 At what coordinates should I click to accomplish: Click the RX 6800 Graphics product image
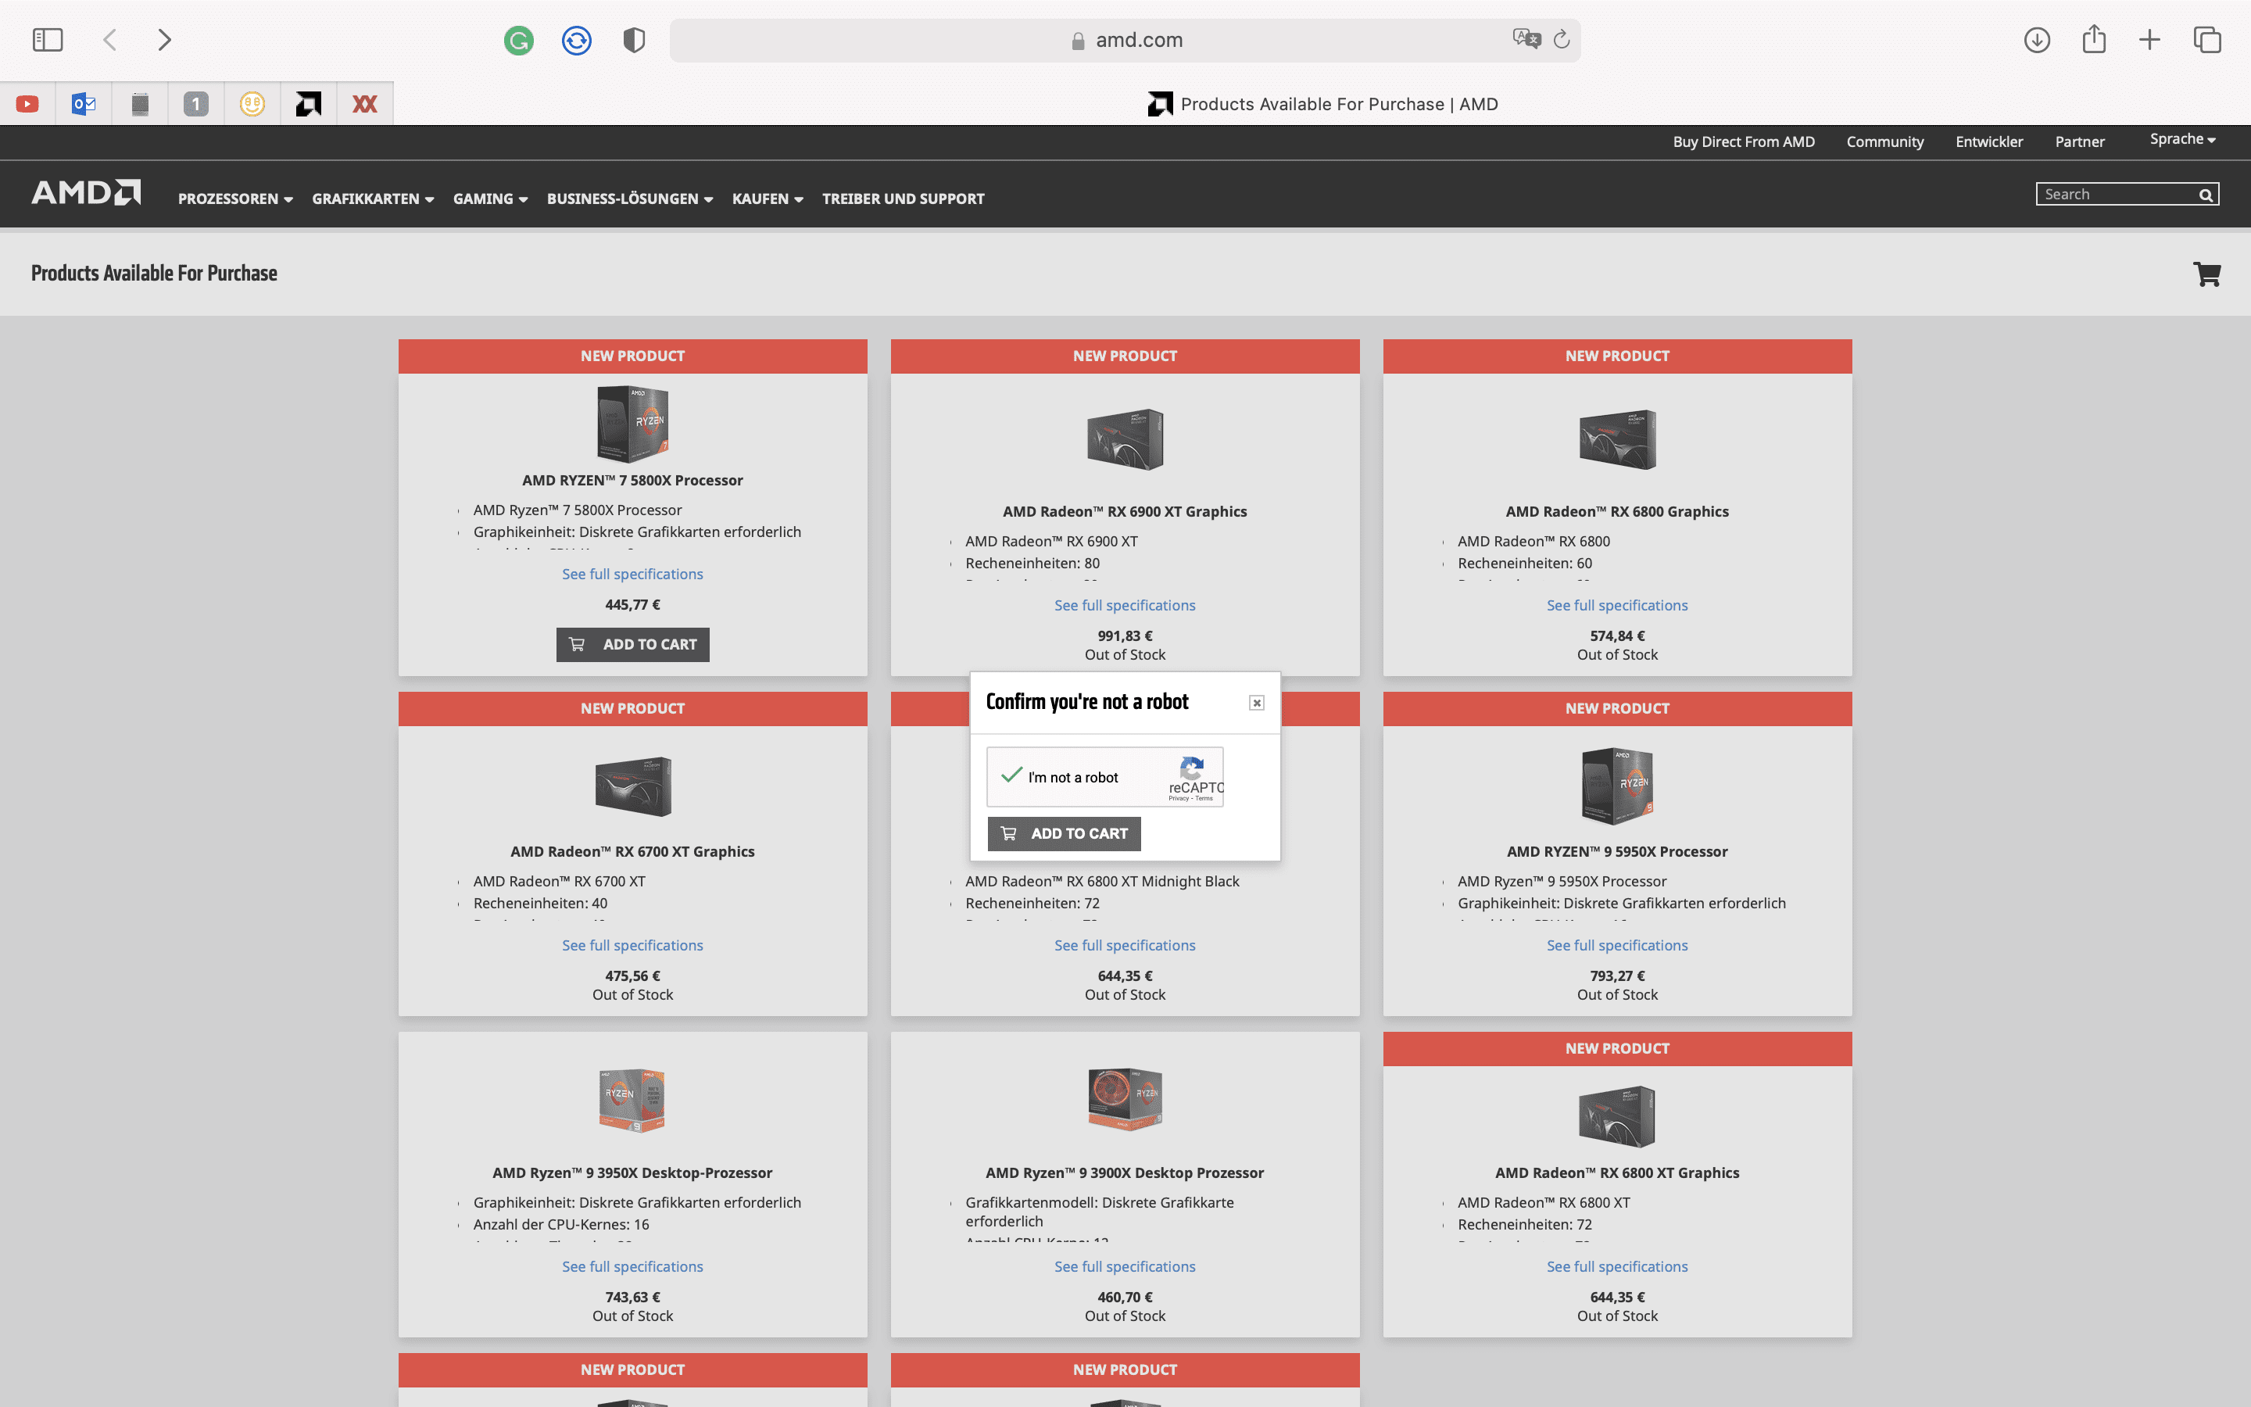1616,439
